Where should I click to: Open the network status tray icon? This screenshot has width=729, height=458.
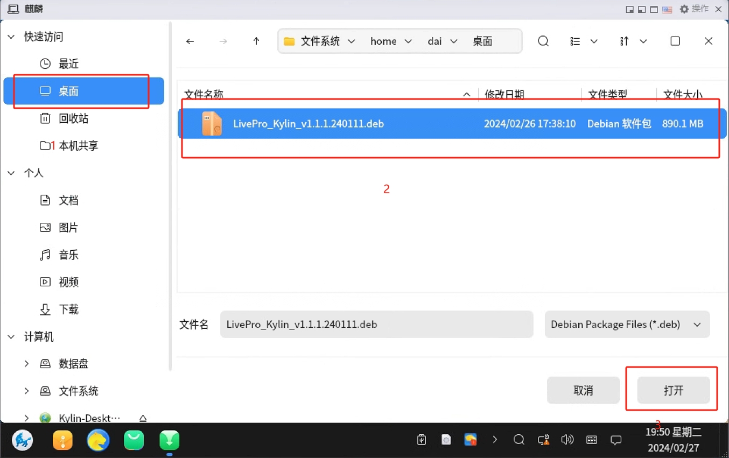[x=544, y=440]
